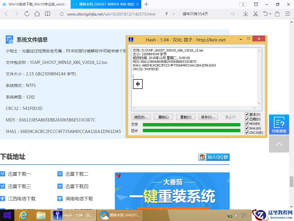Open the browser download manager icon

[245, 14]
